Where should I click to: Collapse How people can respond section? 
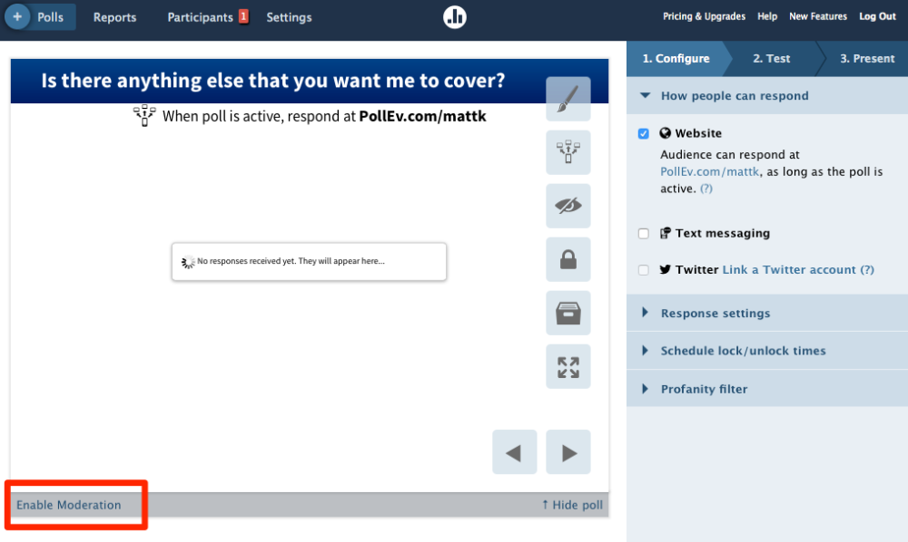click(x=767, y=96)
